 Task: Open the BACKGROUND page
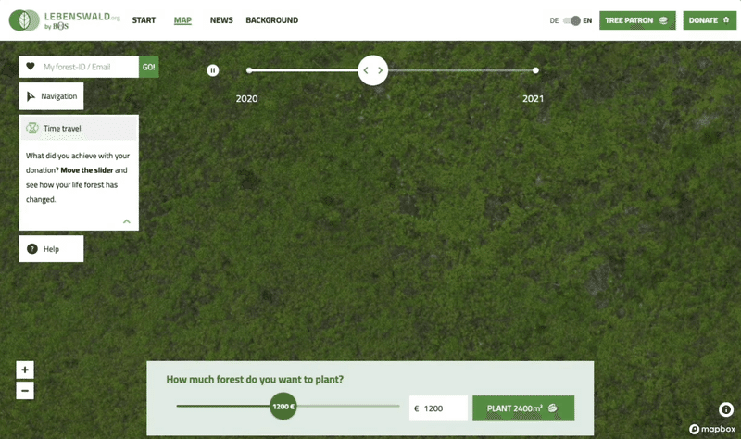click(x=271, y=20)
